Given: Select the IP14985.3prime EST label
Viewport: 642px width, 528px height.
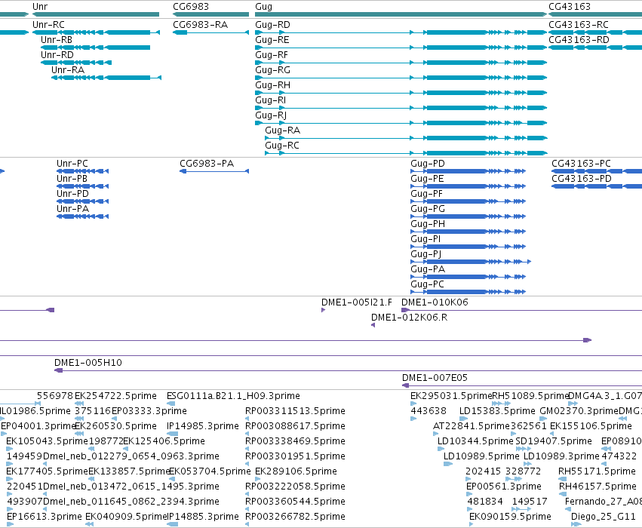Looking at the screenshot, I should [x=203, y=426].
